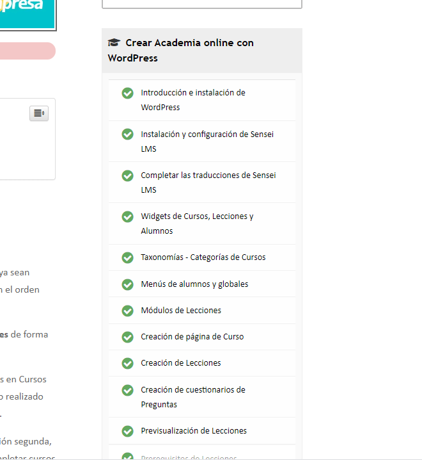Toggle the table of contents list icon
422x463 pixels.
coord(39,113)
